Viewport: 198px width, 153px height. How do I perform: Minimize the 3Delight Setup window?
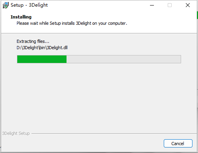coord(152,5)
